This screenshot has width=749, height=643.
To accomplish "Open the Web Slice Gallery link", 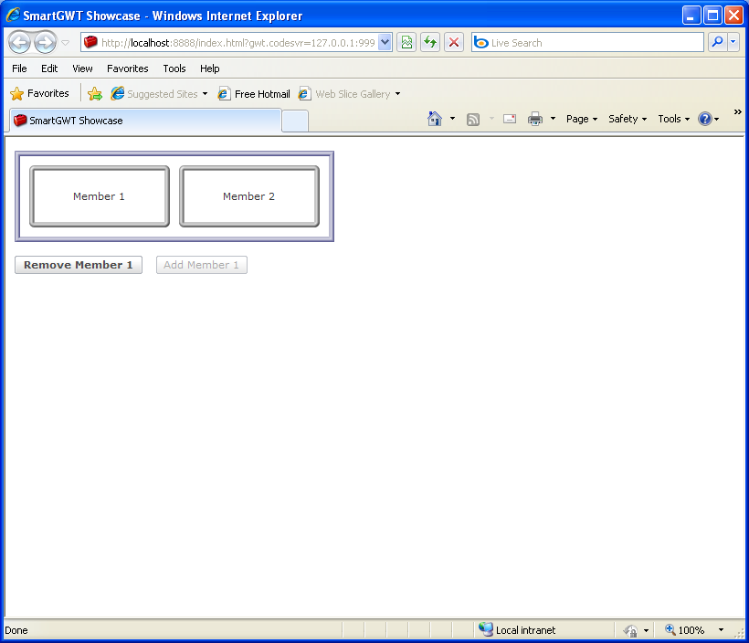I will [x=344, y=94].
